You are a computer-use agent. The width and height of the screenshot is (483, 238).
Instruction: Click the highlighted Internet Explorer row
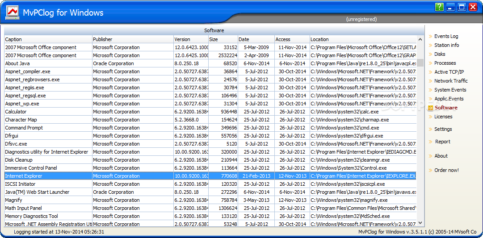(210, 176)
